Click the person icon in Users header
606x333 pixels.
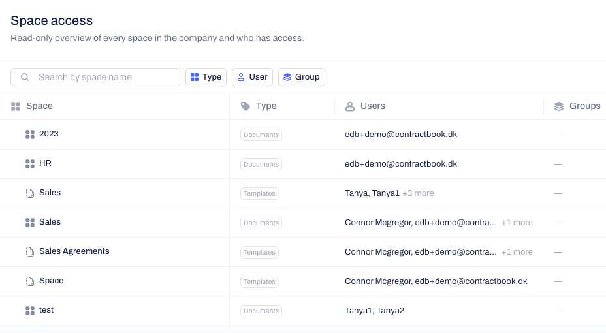pyautogui.click(x=350, y=106)
